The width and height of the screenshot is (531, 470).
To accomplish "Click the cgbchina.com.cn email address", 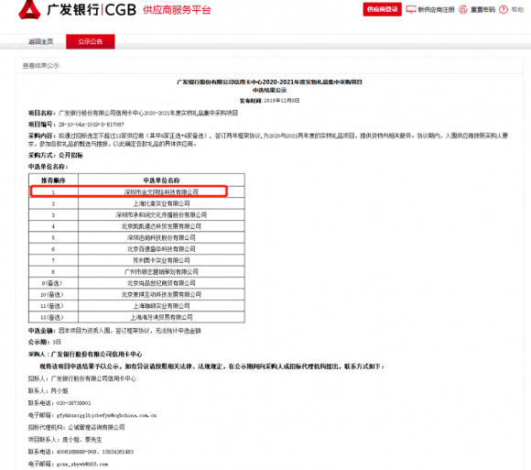I will [107, 415].
